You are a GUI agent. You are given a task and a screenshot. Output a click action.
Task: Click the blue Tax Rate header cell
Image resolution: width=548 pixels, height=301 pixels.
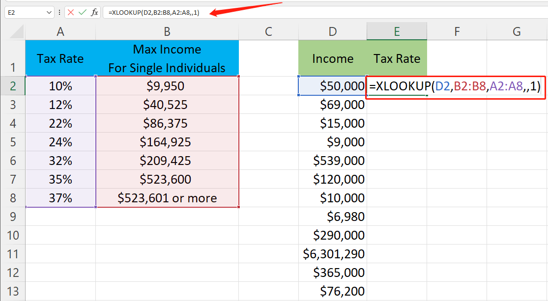click(60, 58)
